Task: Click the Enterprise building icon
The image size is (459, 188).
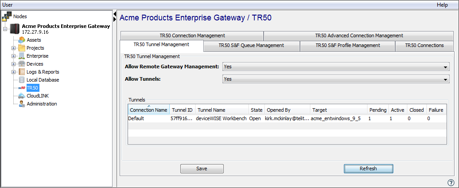Action: point(22,56)
